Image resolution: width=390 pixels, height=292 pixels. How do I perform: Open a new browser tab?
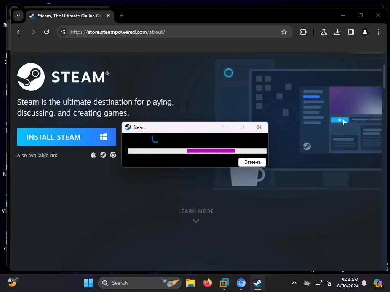tap(121, 16)
